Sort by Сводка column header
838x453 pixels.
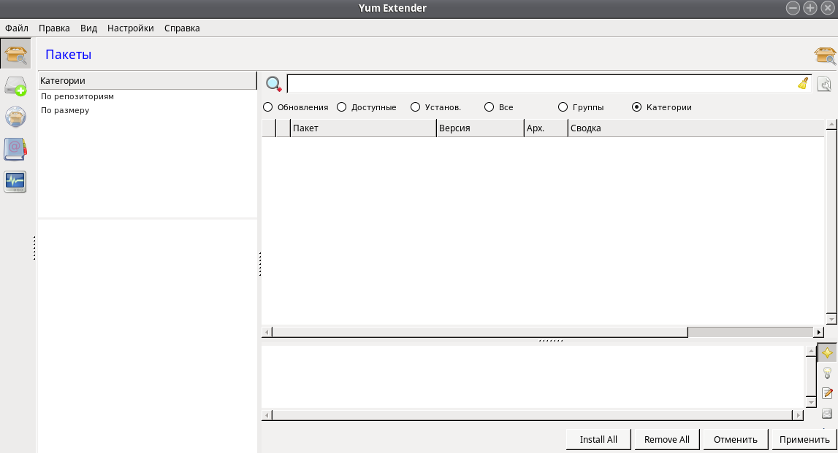click(x=696, y=128)
